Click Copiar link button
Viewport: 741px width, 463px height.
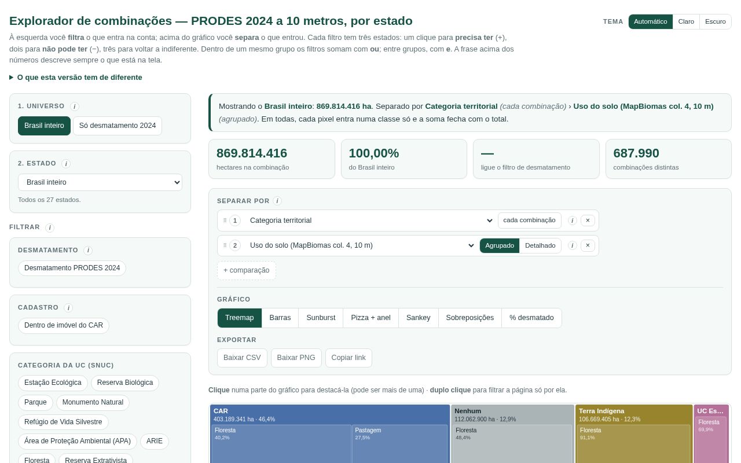tap(349, 358)
